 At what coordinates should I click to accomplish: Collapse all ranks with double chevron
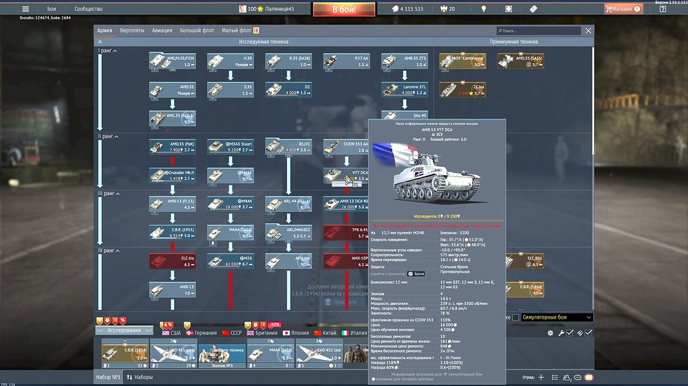point(100,42)
